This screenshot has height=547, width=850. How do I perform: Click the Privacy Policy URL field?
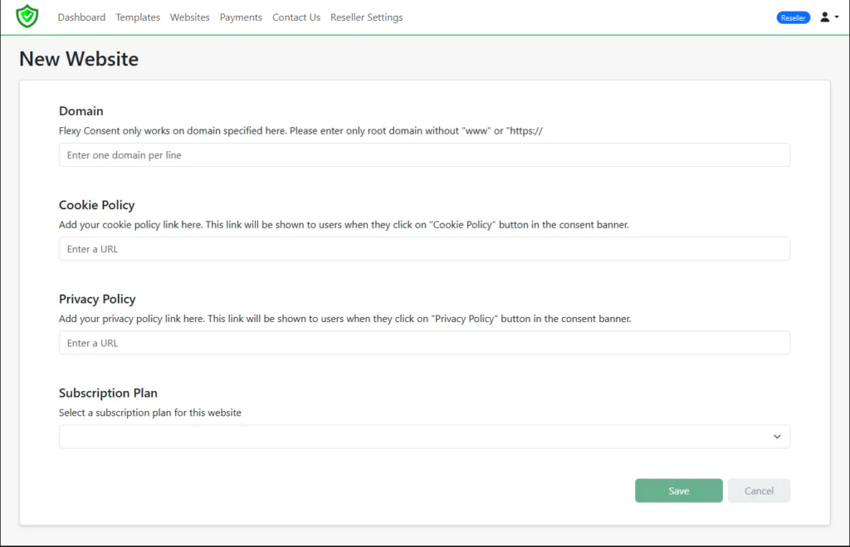point(424,343)
